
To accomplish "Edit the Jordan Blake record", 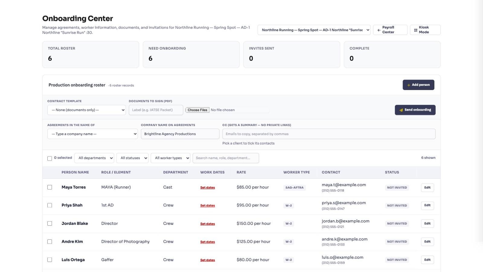I will pos(427,224).
